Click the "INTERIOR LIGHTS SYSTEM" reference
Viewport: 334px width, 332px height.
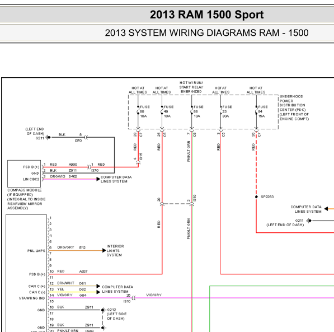[x=115, y=251]
